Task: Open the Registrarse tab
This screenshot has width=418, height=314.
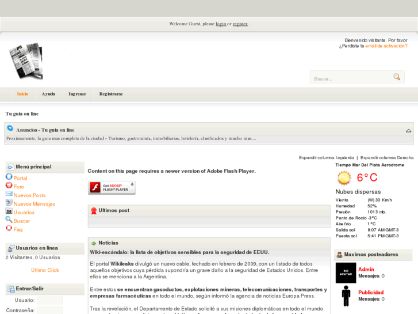Action: click(111, 94)
